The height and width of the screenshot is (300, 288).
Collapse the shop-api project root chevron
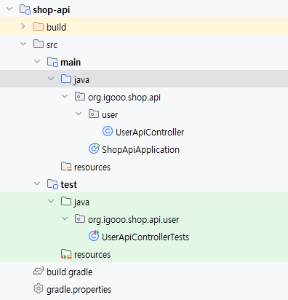pos(9,9)
